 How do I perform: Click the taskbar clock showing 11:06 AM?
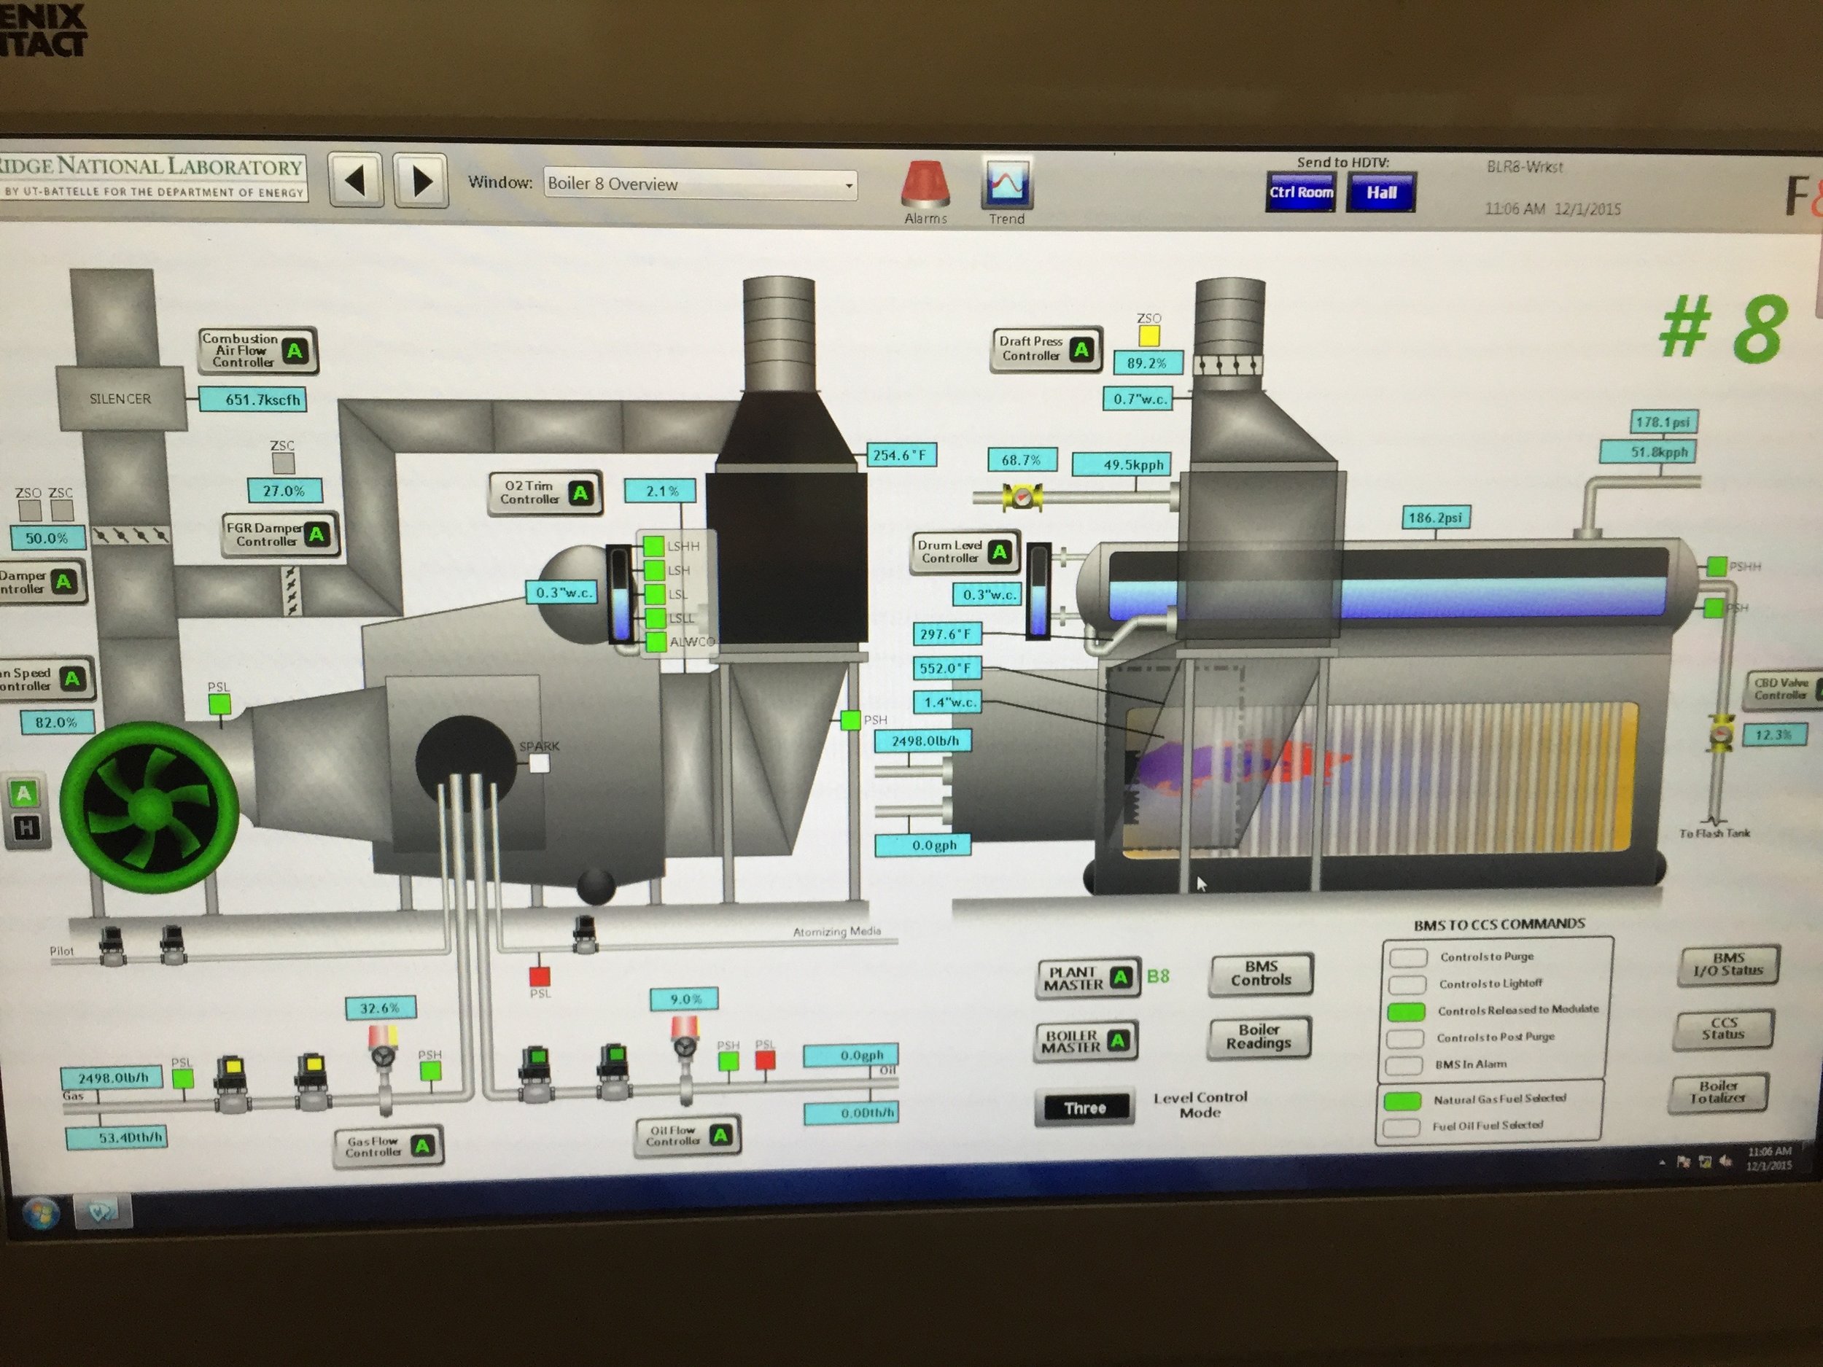click(x=1770, y=1158)
